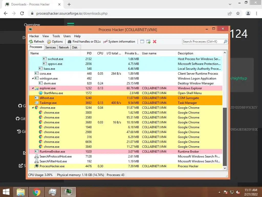
Task: Open new Chrome tab with plus
Action: 69,5
